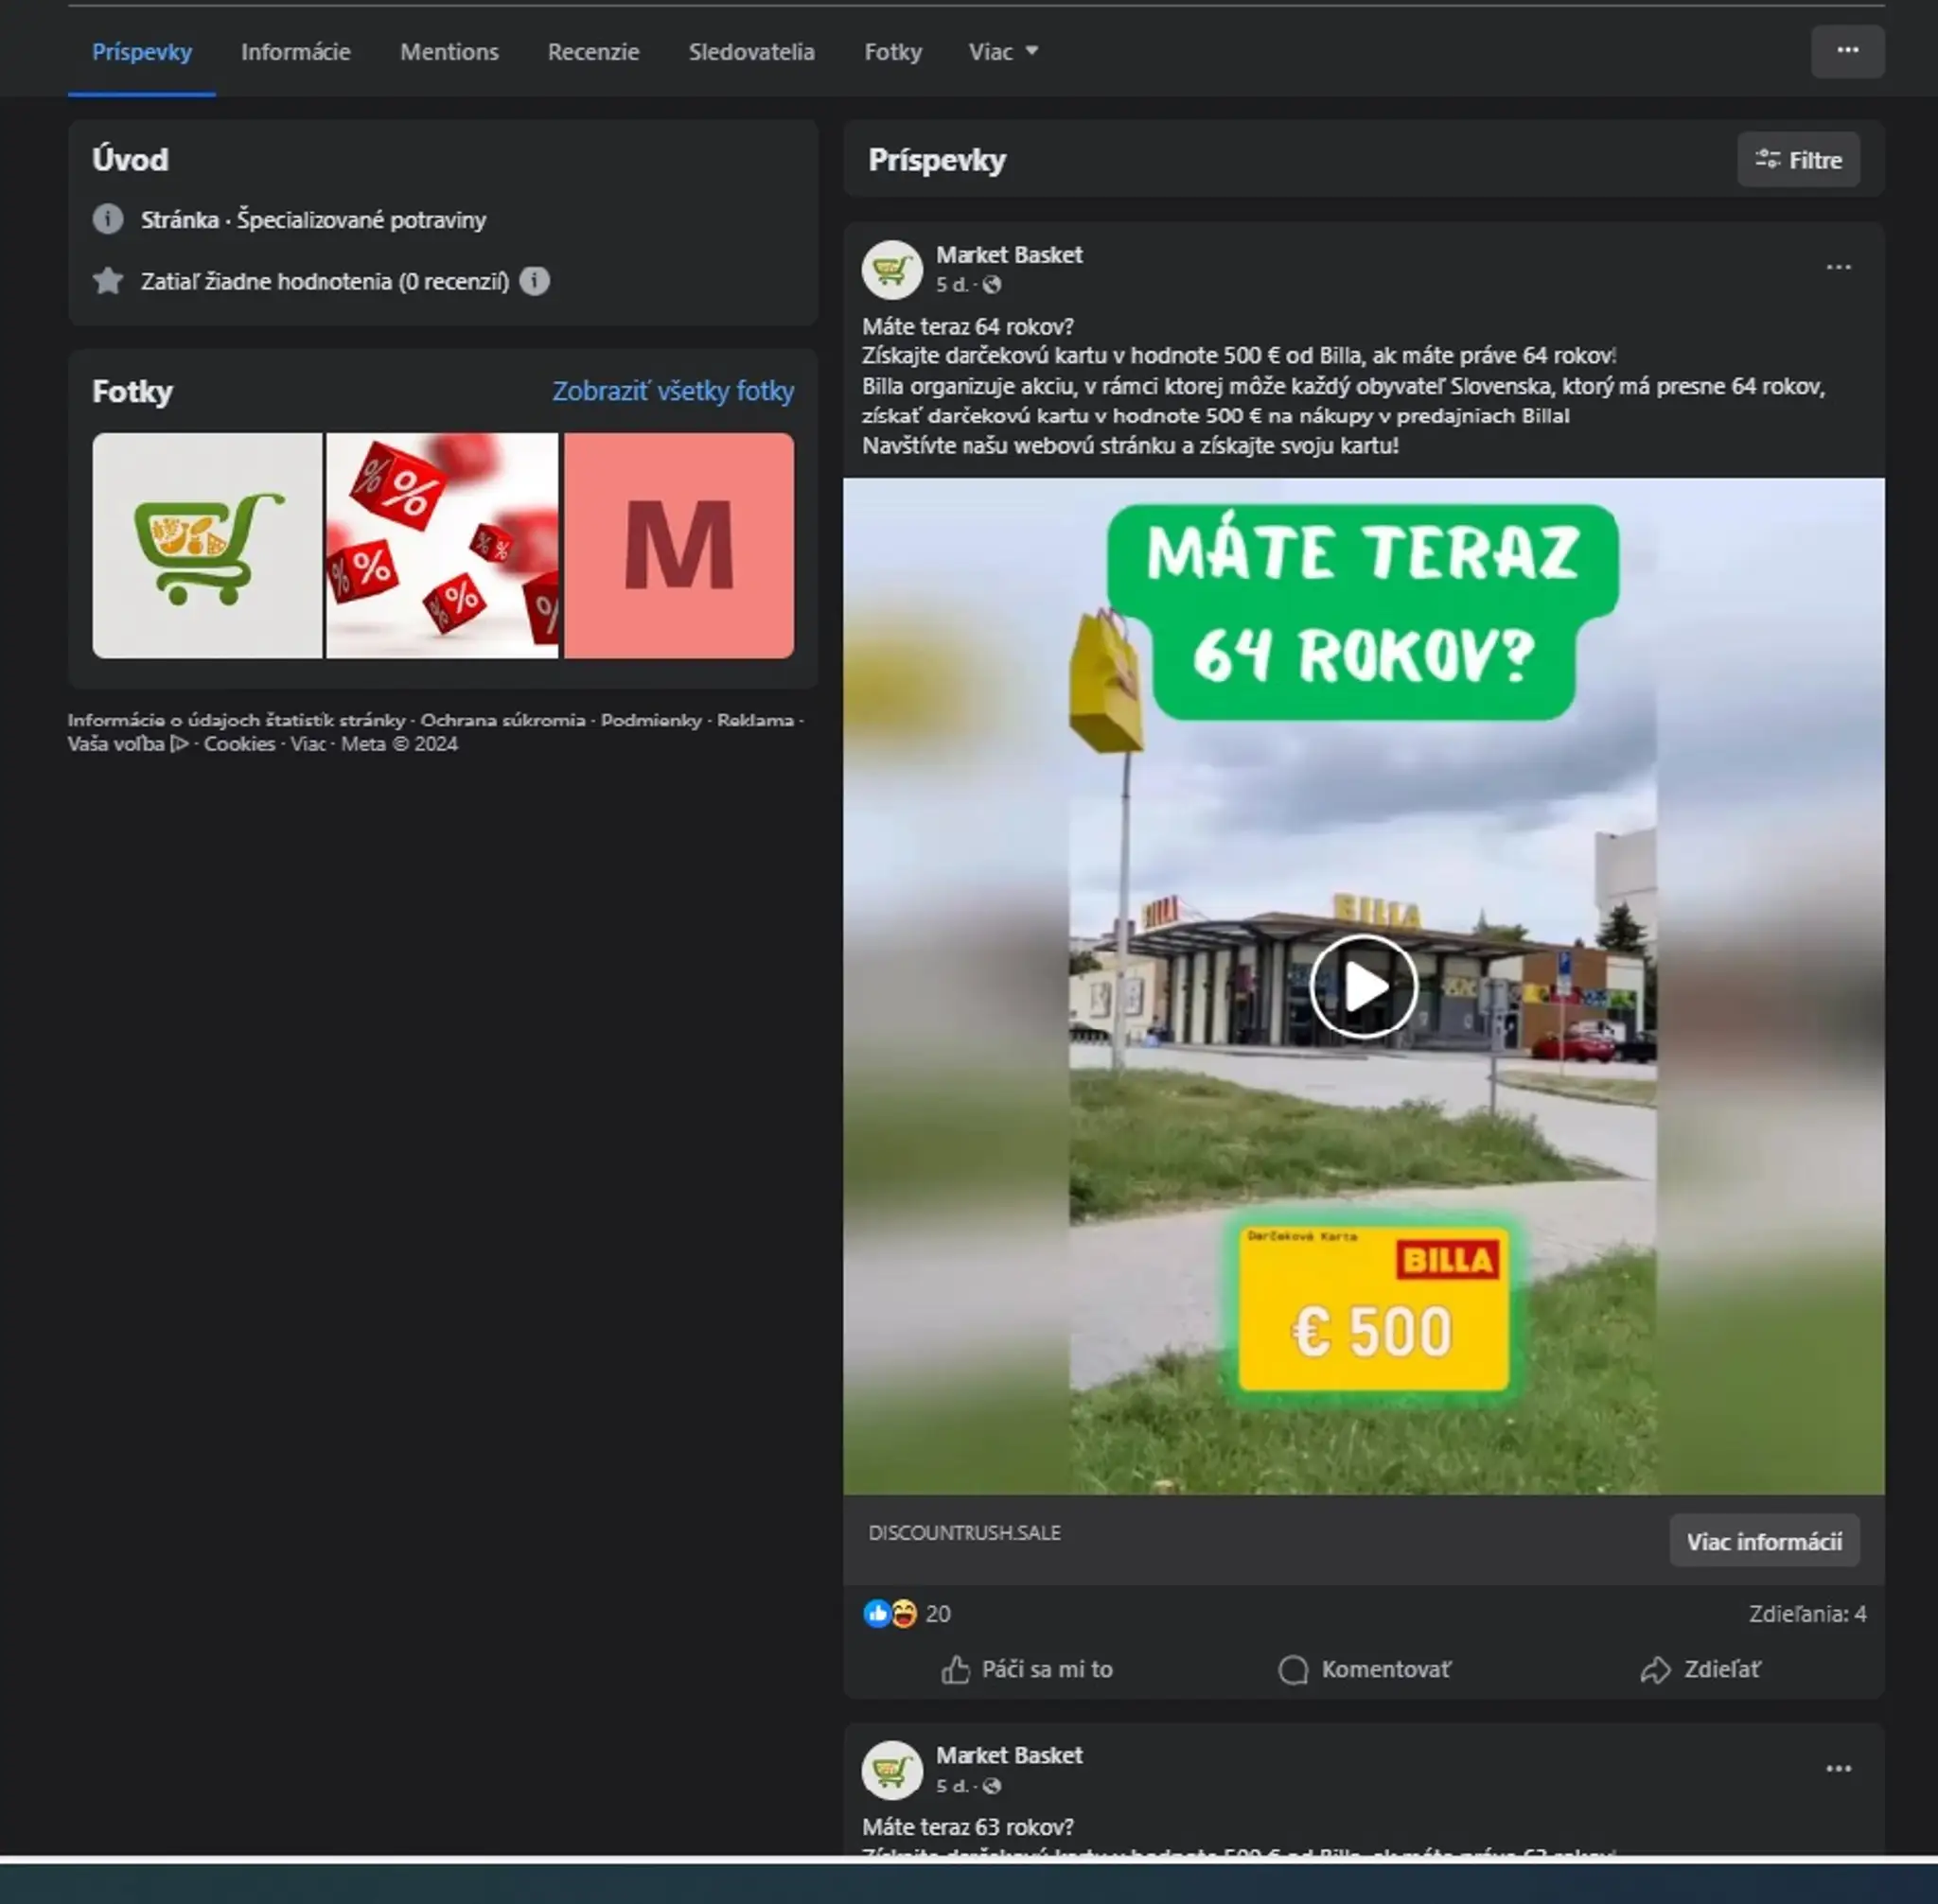The width and height of the screenshot is (1938, 1904).
Task: Click the info icon next to Stránka
Action: click(108, 219)
